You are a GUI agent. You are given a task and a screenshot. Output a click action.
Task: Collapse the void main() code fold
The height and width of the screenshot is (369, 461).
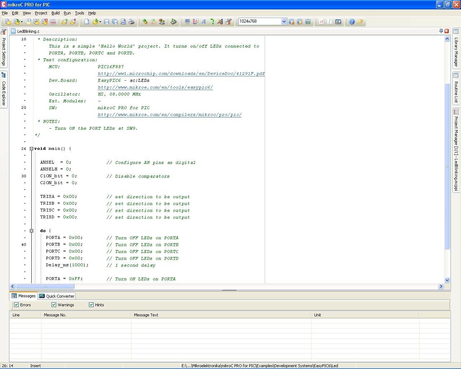tap(31, 148)
